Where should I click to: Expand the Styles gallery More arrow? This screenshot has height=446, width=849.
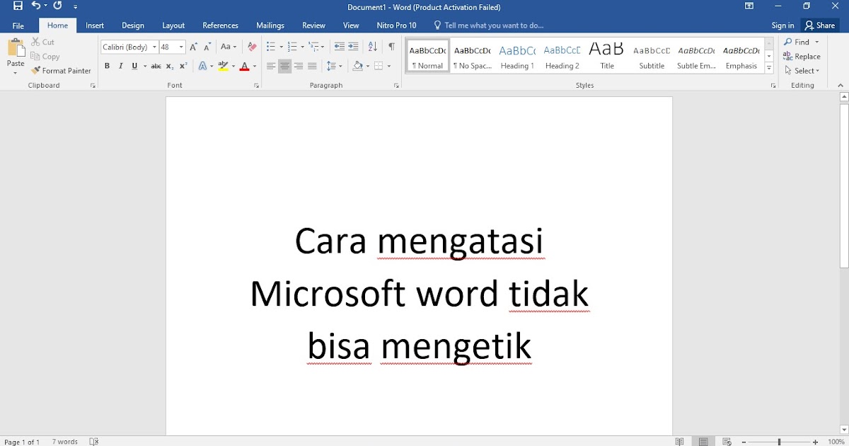point(769,69)
